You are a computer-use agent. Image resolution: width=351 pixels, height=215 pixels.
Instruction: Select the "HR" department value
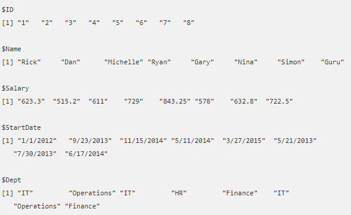(178, 193)
